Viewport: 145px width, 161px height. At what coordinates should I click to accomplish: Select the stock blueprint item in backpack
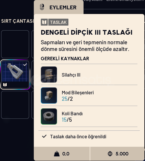coord(15,75)
